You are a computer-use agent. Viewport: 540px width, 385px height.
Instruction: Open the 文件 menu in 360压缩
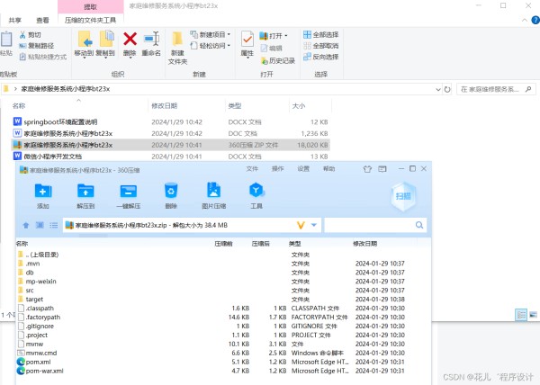point(252,168)
